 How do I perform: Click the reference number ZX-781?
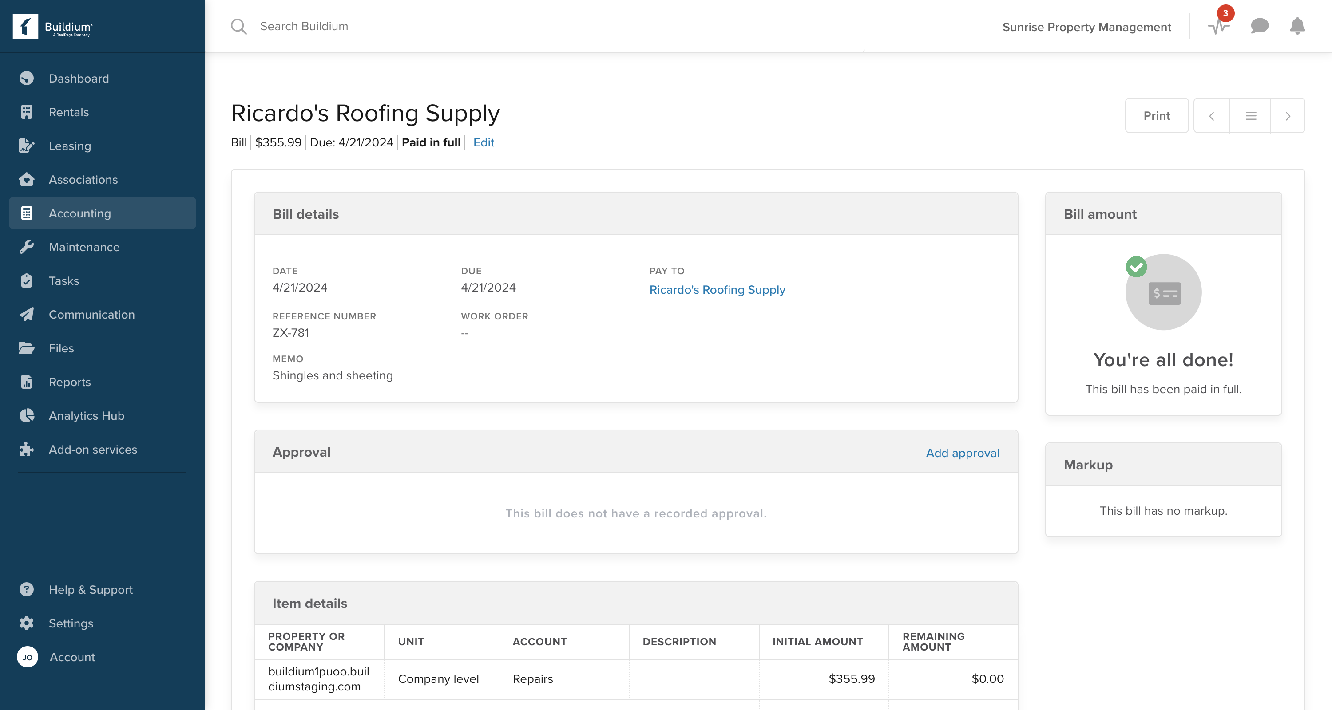pos(291,333)
